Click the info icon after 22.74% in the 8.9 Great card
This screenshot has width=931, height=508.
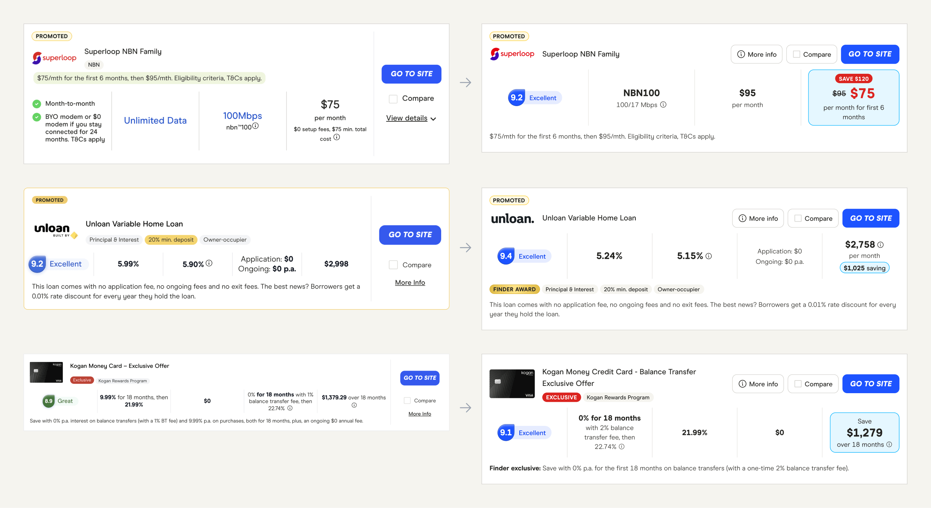(x=290, y=408)
